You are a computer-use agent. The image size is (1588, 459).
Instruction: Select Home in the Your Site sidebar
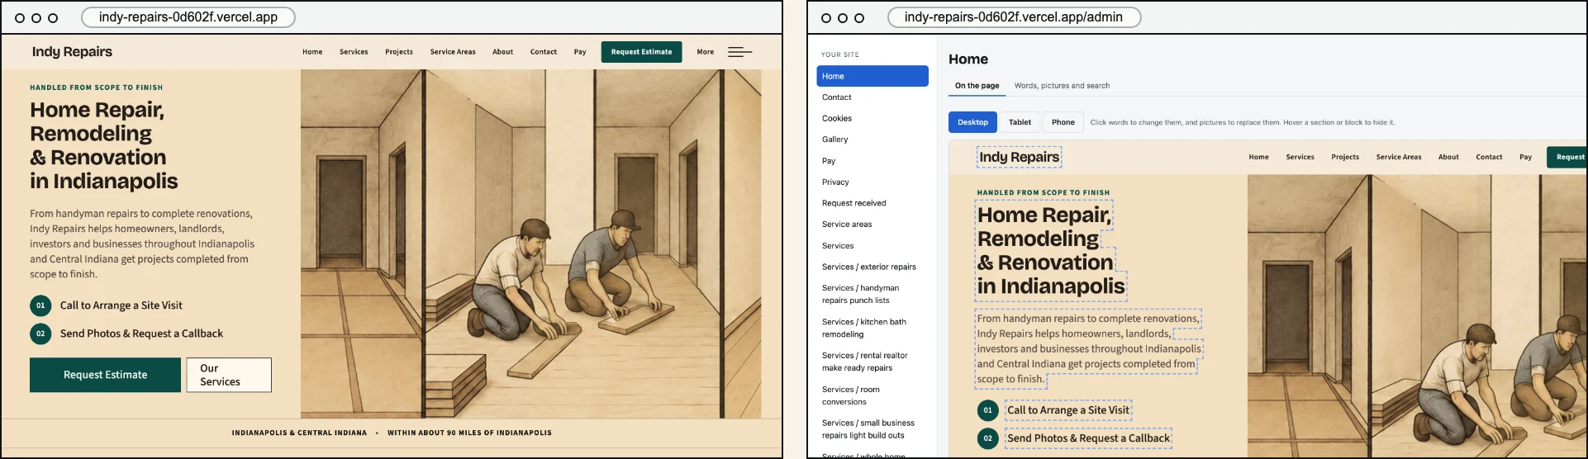(x=872, y=76)
